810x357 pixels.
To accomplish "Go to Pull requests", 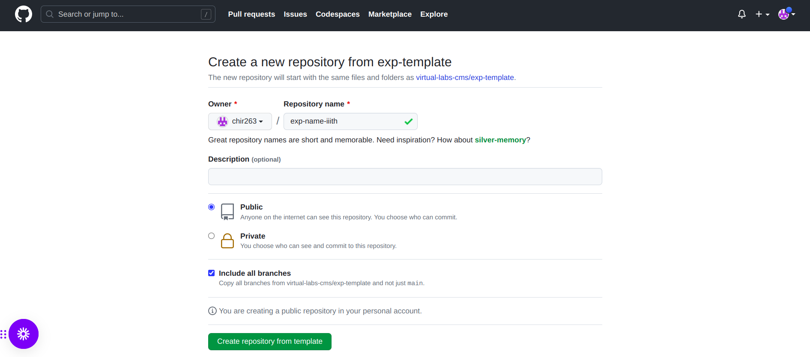I will tap(251, 14).
